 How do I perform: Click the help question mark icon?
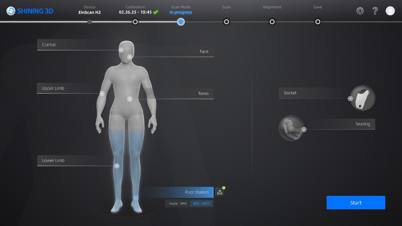pyautogui.click(x=375, y=11)
